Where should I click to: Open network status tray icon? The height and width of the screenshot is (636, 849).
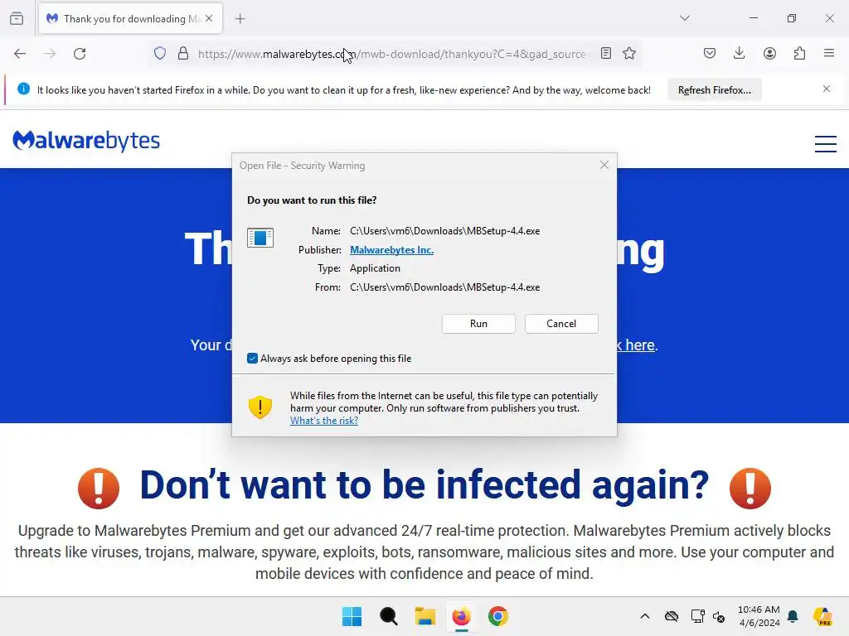[x=697, y=616]
